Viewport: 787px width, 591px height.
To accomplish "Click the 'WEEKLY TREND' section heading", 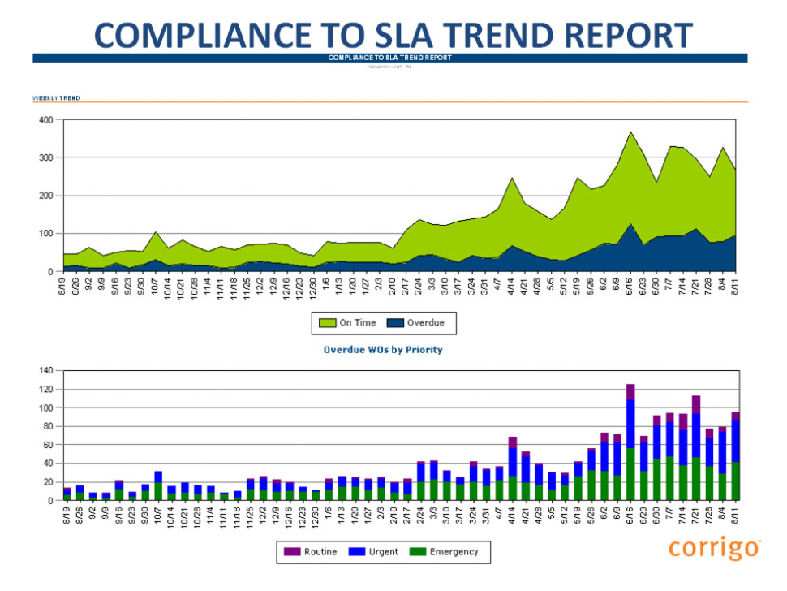I will 56,98.
